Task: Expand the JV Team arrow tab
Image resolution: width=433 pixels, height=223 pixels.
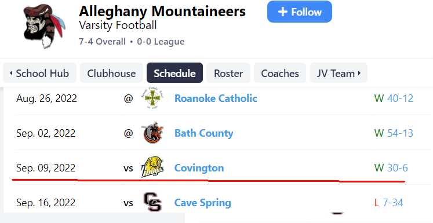Action: (x=339, y=73)
